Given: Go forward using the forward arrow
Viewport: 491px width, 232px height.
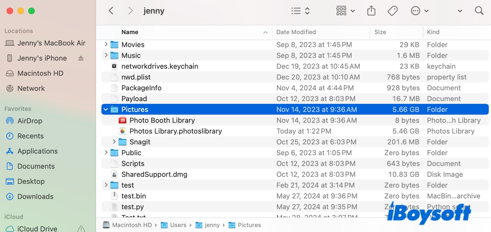Looking at the screenshot, I should point(131,11).
